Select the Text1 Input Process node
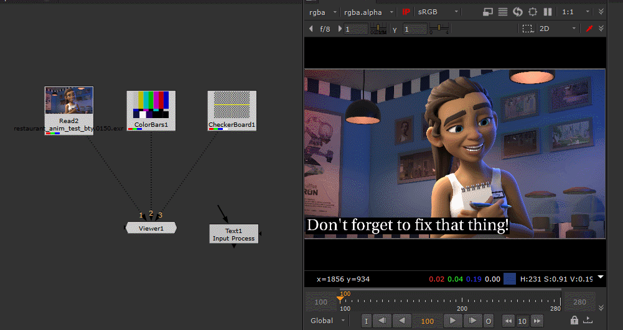623x330 pixels. (233, 234)
